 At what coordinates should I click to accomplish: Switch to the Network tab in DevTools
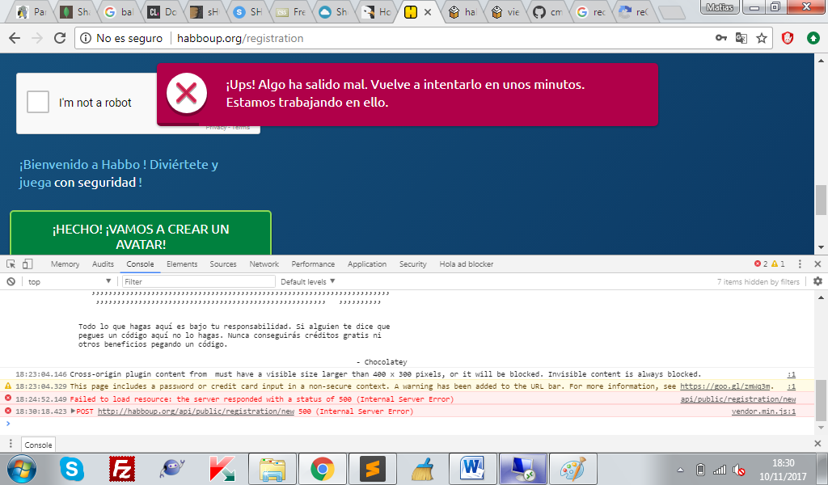265,264
